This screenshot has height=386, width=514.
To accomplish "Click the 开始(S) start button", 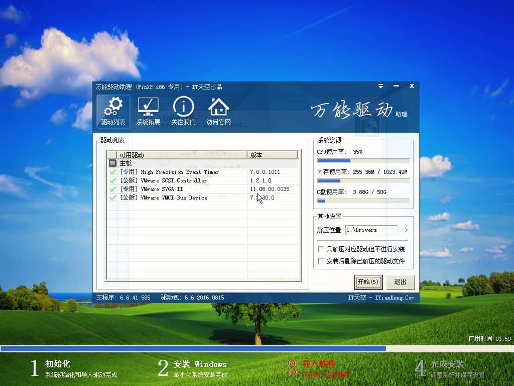I will tap(368, 282).
